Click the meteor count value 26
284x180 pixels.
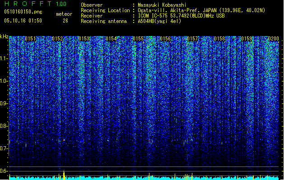point(65,21)
